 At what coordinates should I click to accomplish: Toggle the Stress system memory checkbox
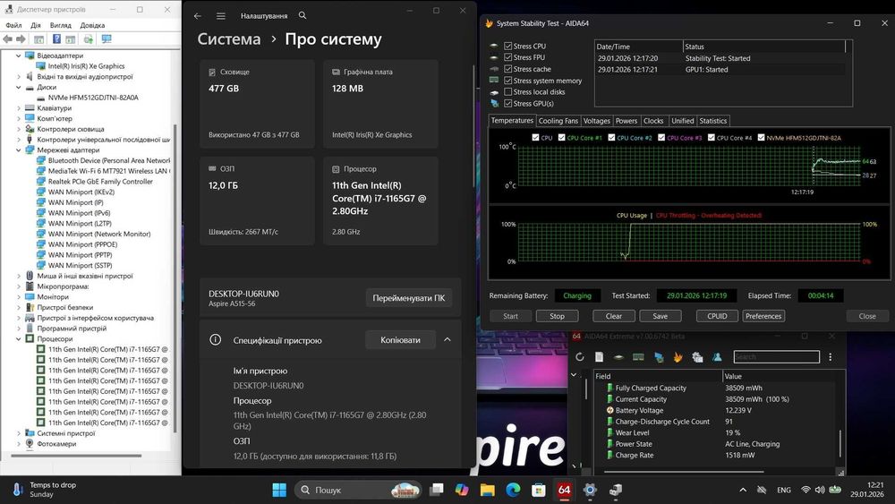tap(508, 81)
